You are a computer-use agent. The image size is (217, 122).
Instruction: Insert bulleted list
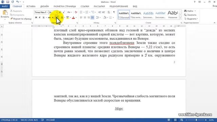tap(81, 12)
